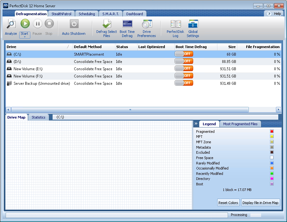Screen dimensions: 287x222
Task: Open the S.M.A.R.T. tab
Action: (x=111, y=14)
